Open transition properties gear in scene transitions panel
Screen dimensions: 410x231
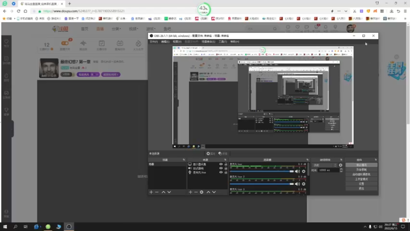[340, 165]
